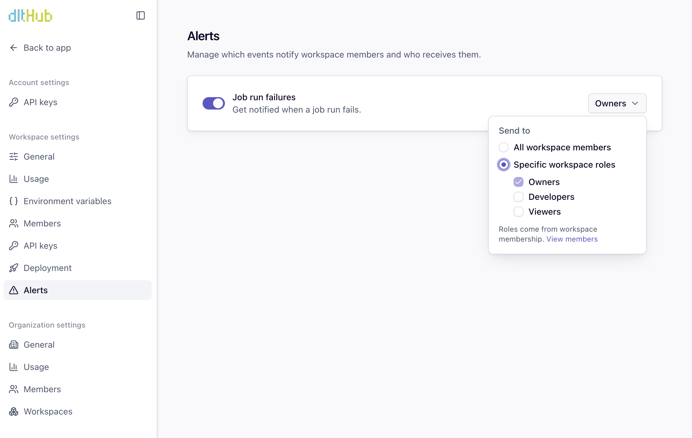
Task: Select Specific workspace roles radio option
Action: pos(504,165)
